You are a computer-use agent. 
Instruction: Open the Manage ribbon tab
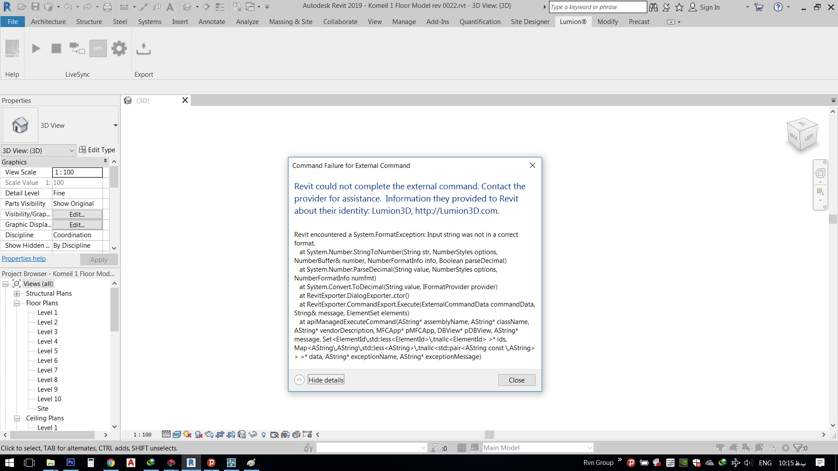coord(404,22)
